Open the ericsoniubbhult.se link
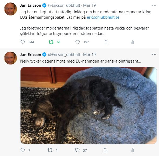The image size is (159, 156). pos(103,17)
